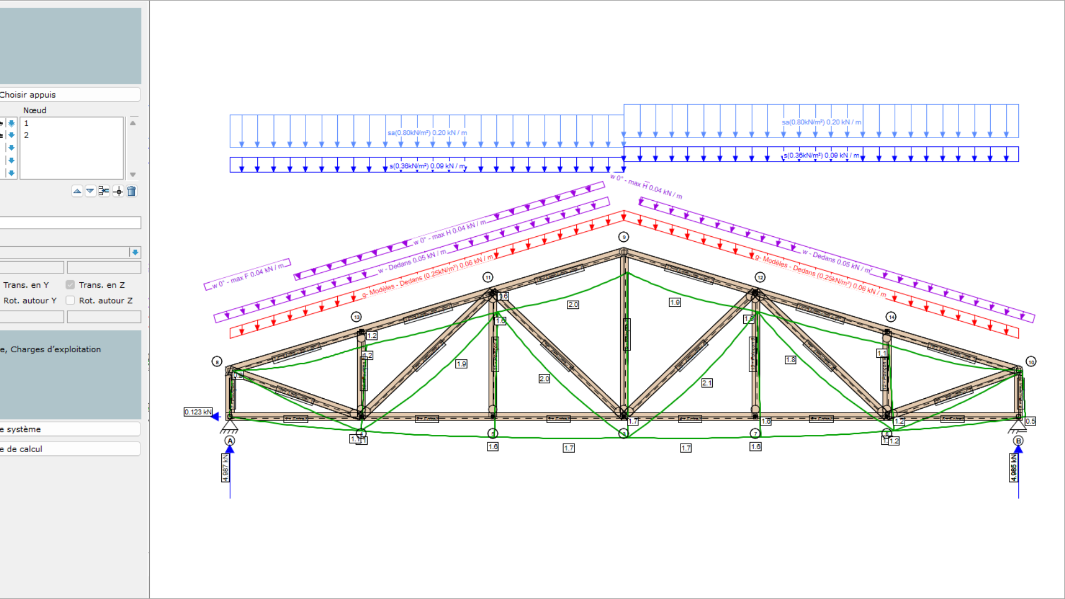Toggle the Trans. en Z checkbox

pyautogui.click(x=70, y=285)
